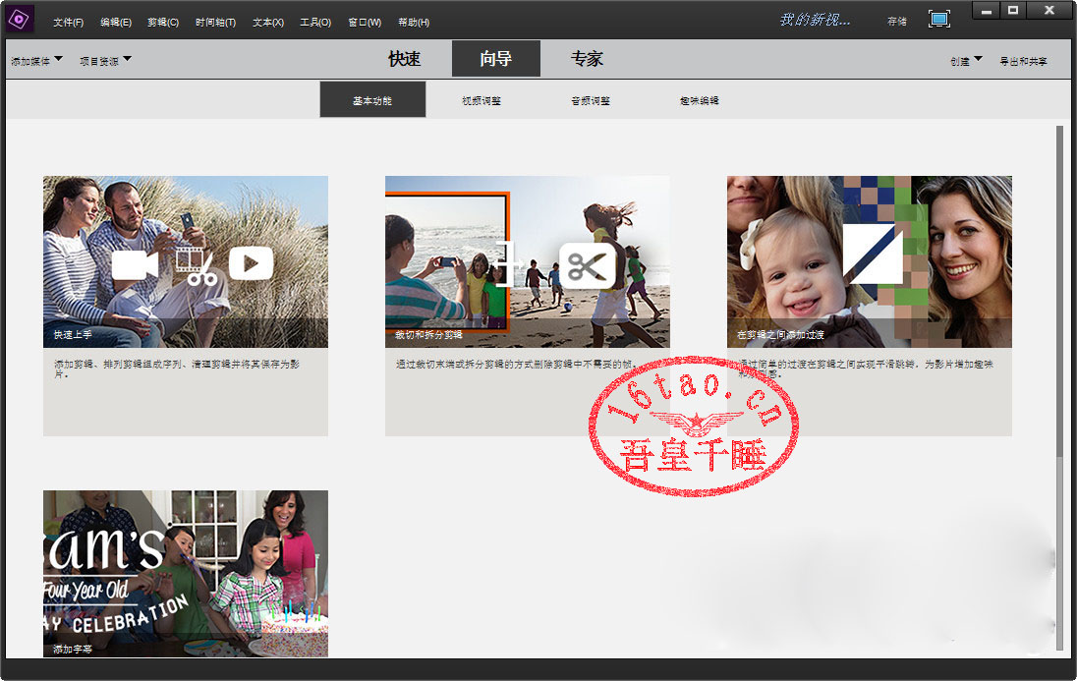Click the Premiere Elements app logo icon
Screen dimensions: 1077x681
point(21,19)
